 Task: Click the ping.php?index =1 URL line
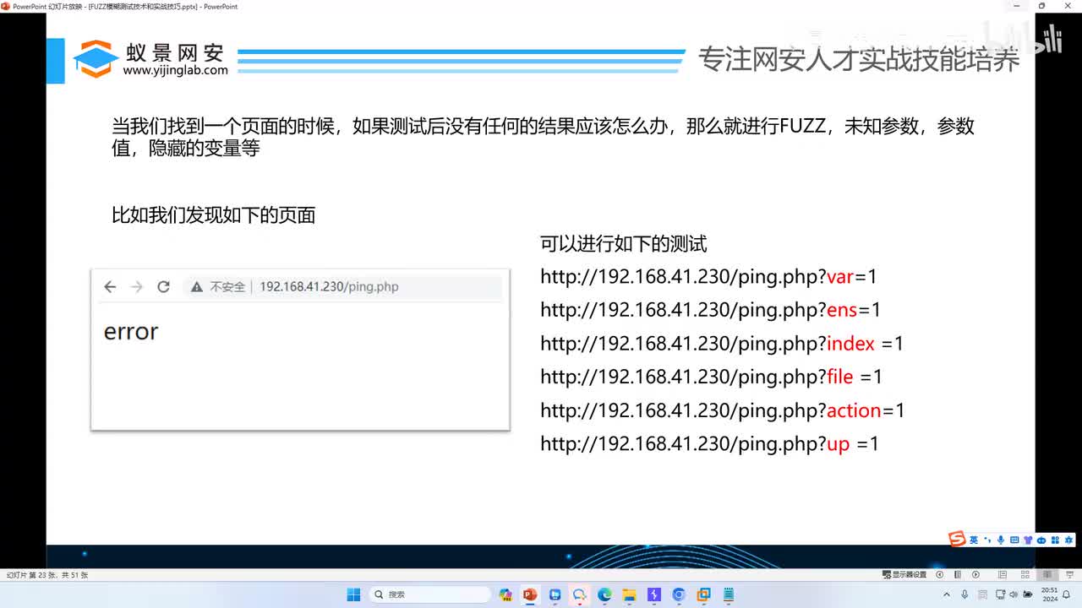tap(722, 344)
